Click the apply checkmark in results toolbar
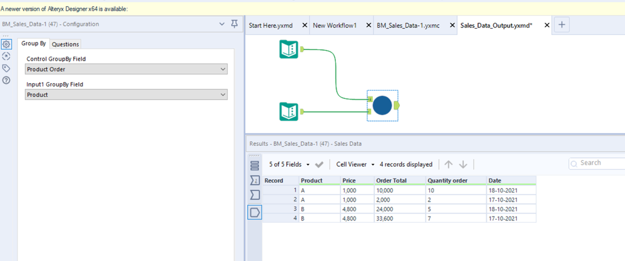Image resolution: width=625 pixels, height=261 pixels. point(319,164)
